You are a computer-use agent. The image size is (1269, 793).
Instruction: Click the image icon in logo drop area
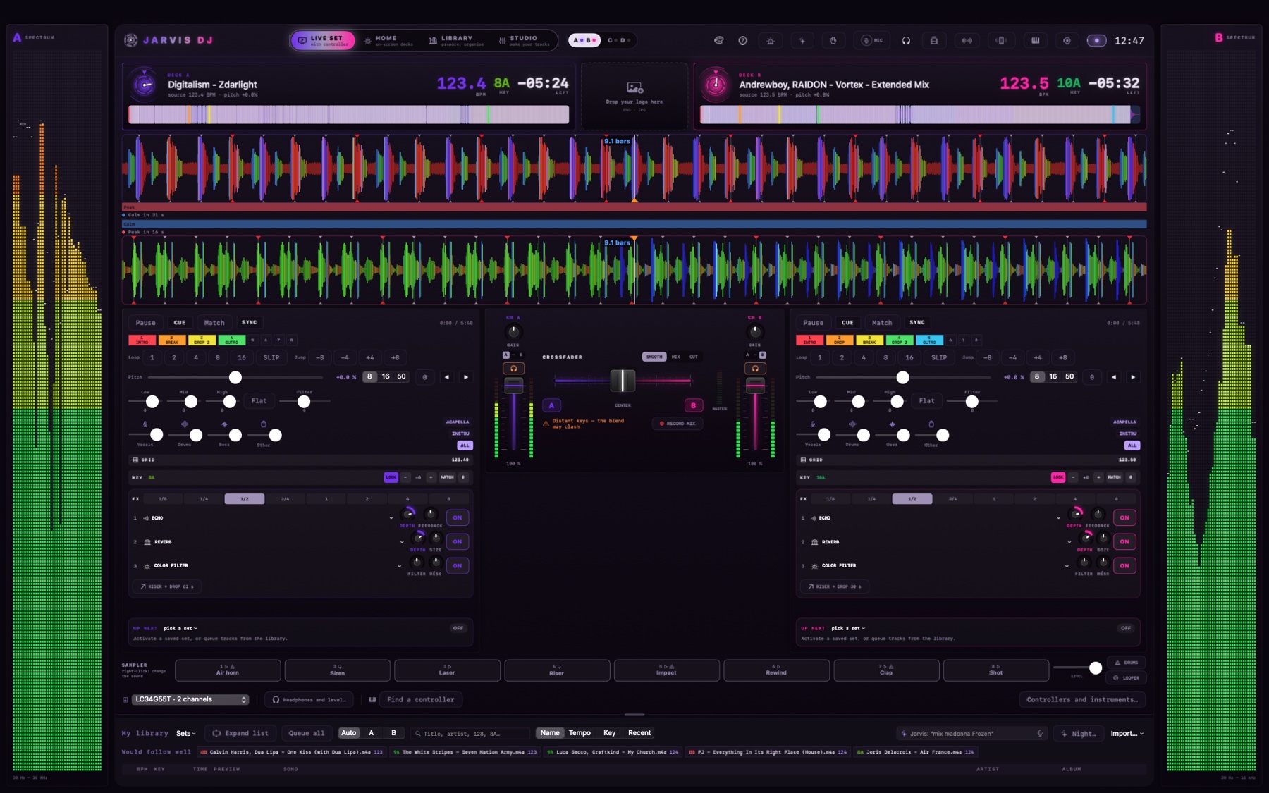634,87
